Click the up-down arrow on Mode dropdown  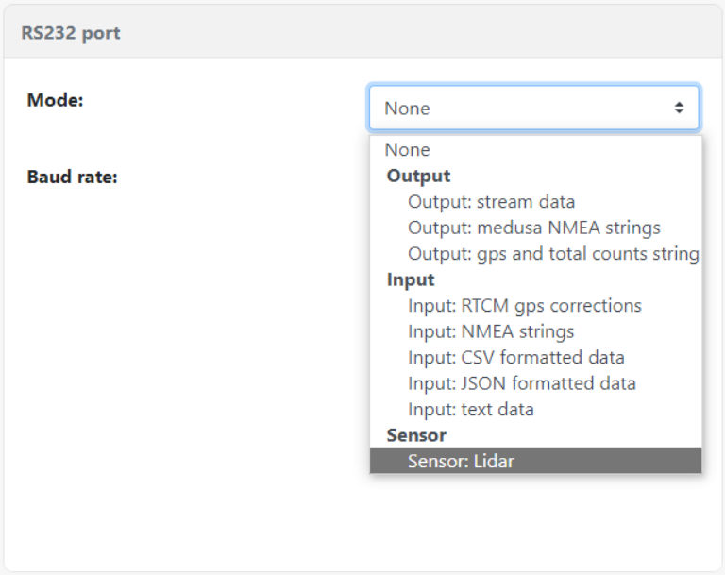tap(678, 109)
